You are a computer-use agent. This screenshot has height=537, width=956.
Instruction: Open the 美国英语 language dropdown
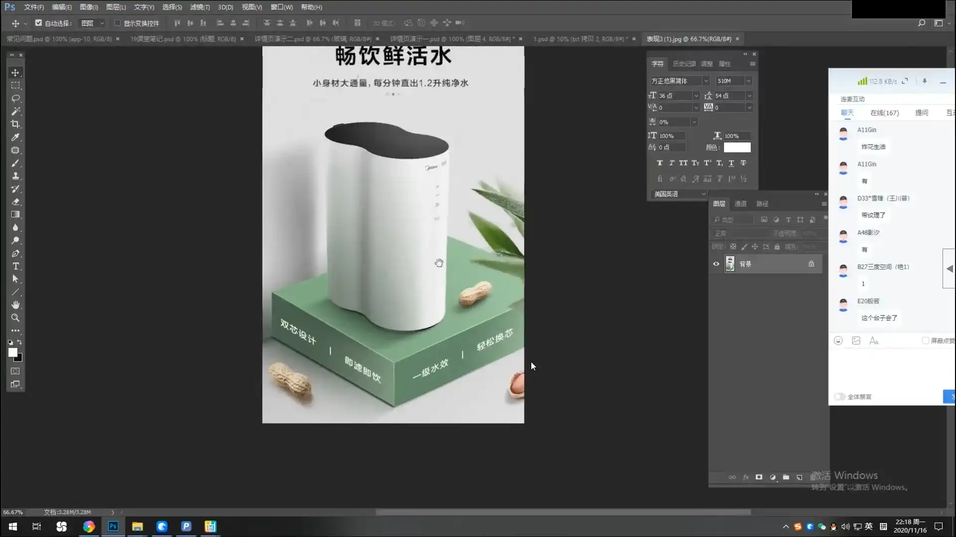click(x=703, y=194)
